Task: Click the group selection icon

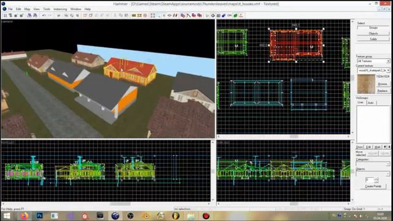Action: [66, 15]
